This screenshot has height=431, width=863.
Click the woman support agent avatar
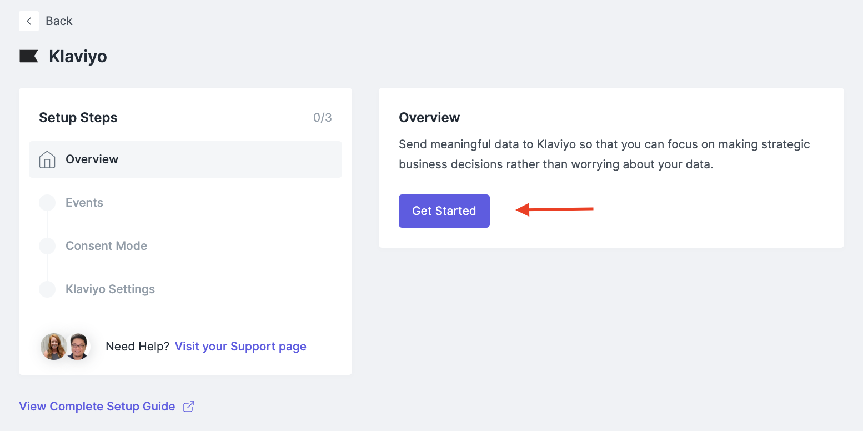(x=54, y=347)
